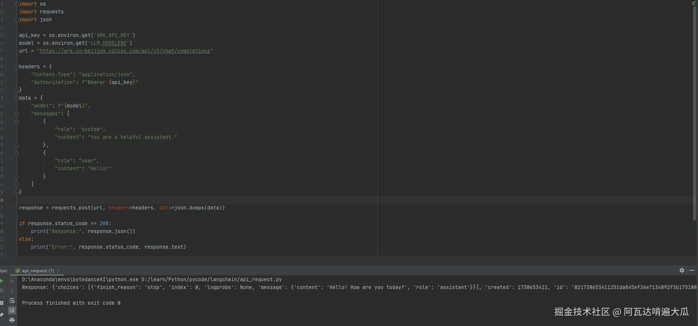Click the print console output icon
Screen dimensions: 698x326
pyautogui.click(x=12, y=320)
